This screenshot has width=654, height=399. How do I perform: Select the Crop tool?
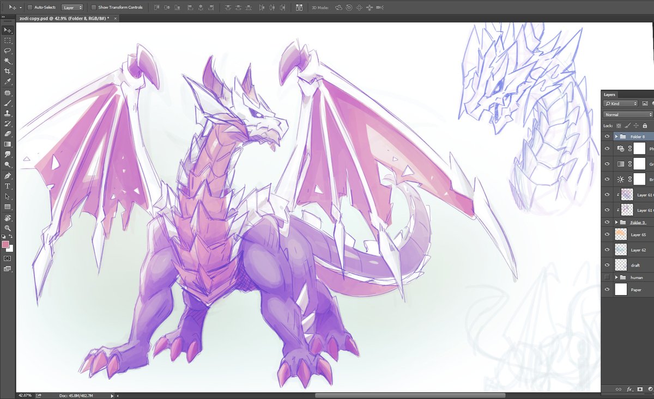click(8, 71)
